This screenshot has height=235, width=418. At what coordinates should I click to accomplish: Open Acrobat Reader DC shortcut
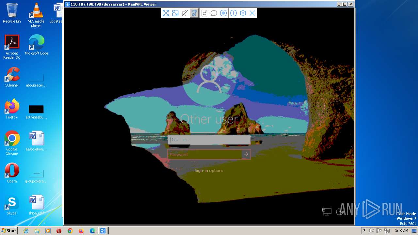tap(12, 47)
